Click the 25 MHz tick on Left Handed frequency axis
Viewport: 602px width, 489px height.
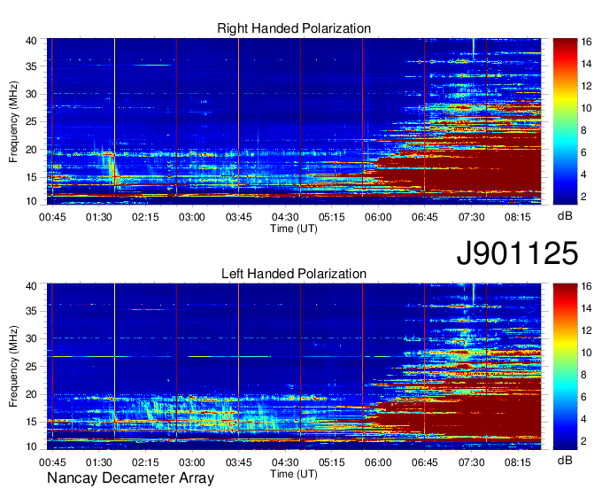click(31, 367)
